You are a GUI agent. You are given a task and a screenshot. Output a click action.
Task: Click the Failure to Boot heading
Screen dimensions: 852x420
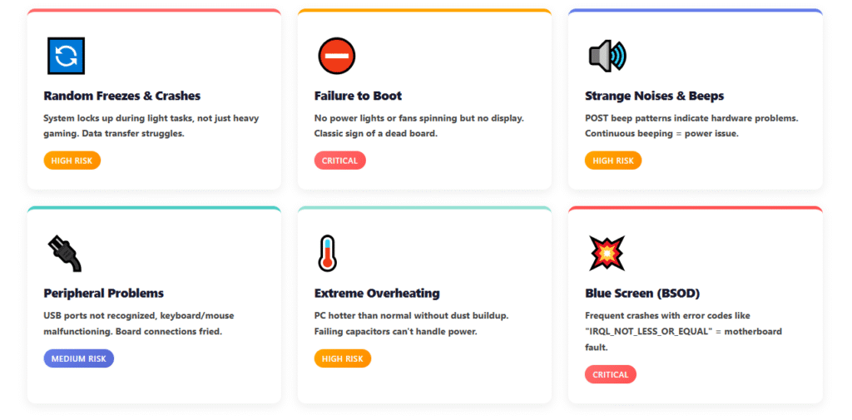[x=358, y=96]
